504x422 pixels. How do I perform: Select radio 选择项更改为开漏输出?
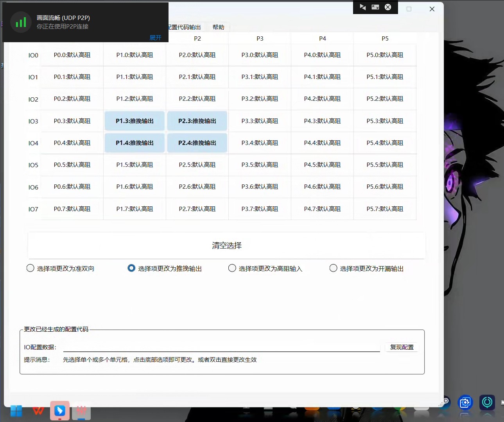coord(366,268)
